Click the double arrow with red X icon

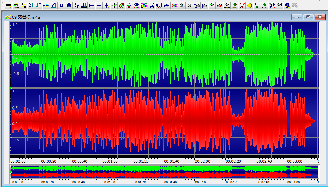pyautogui.click(x=159, y=5)
